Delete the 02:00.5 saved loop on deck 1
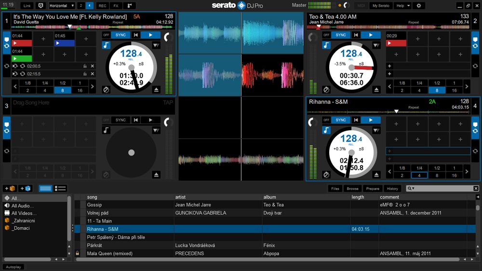482x271 pixels. tap(93, 66)
